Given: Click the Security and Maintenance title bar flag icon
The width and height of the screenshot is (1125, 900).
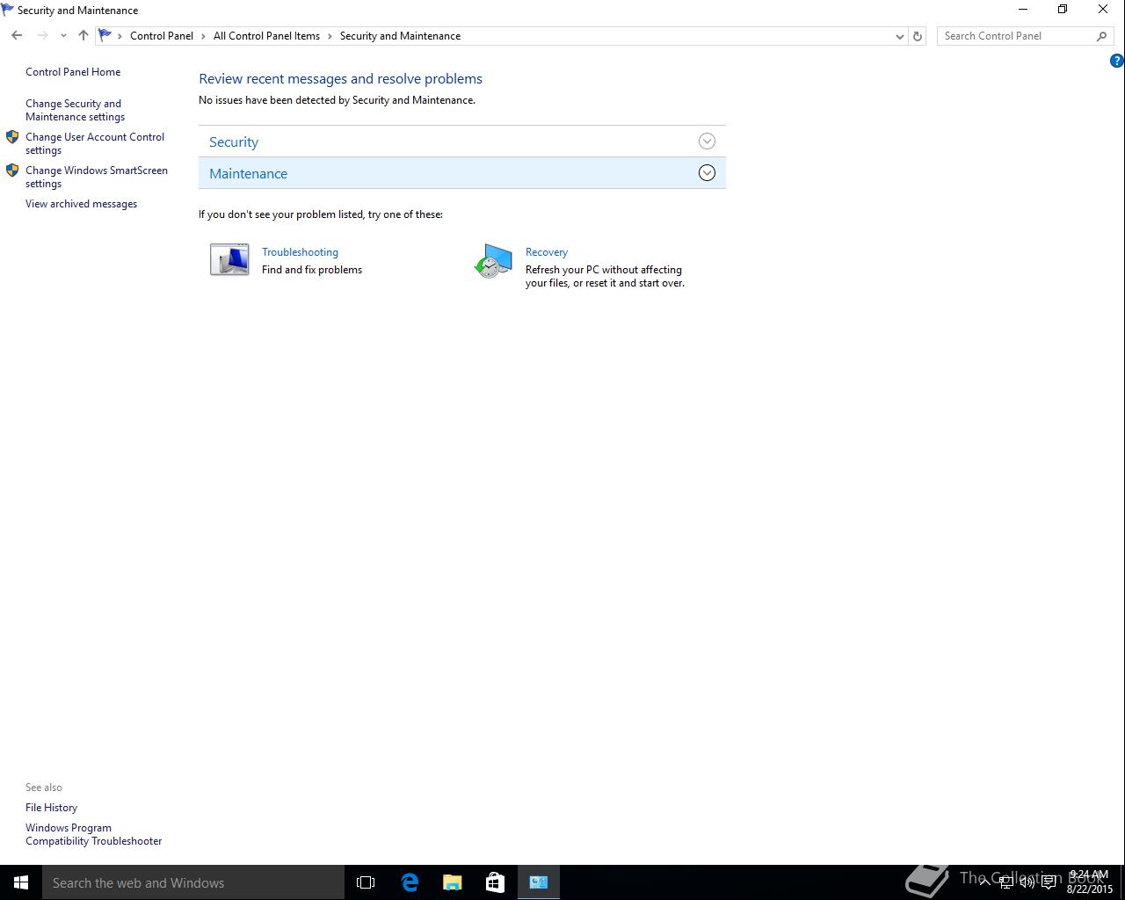Looking at the screenshot, I should (x=8, y=11).
